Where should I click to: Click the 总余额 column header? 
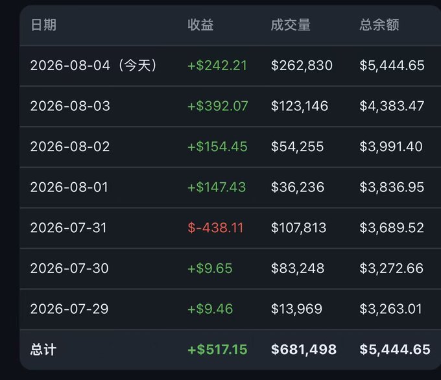click(379, 25)
